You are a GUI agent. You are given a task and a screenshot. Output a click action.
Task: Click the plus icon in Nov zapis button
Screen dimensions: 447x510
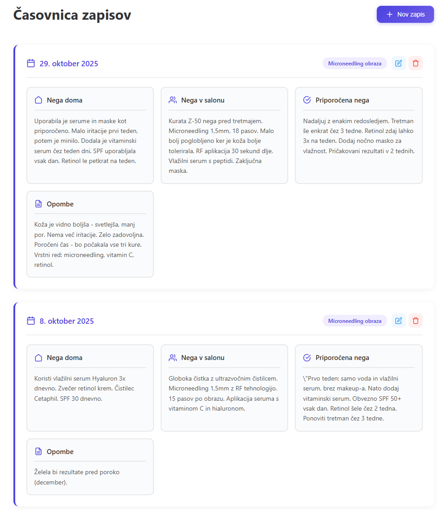point(390,14)
